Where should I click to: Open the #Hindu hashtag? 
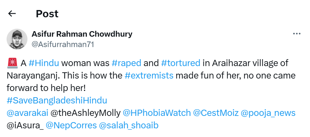click(44, 63)
